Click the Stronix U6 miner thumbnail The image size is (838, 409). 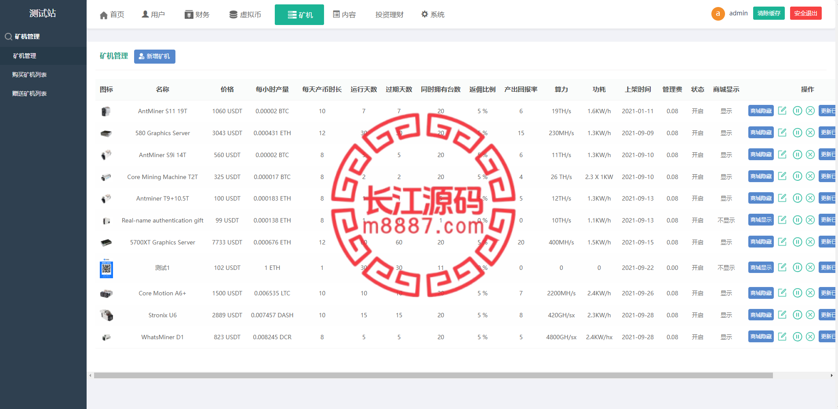[106, 315]
